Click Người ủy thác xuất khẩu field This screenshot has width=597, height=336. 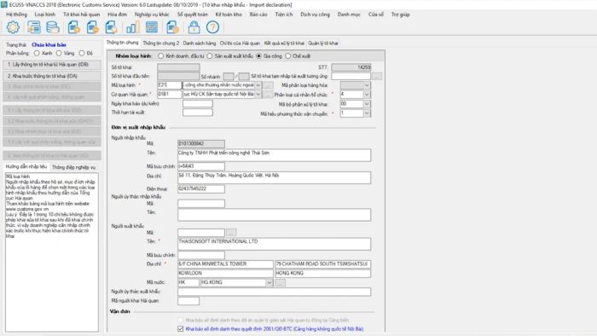pos(274,292)
